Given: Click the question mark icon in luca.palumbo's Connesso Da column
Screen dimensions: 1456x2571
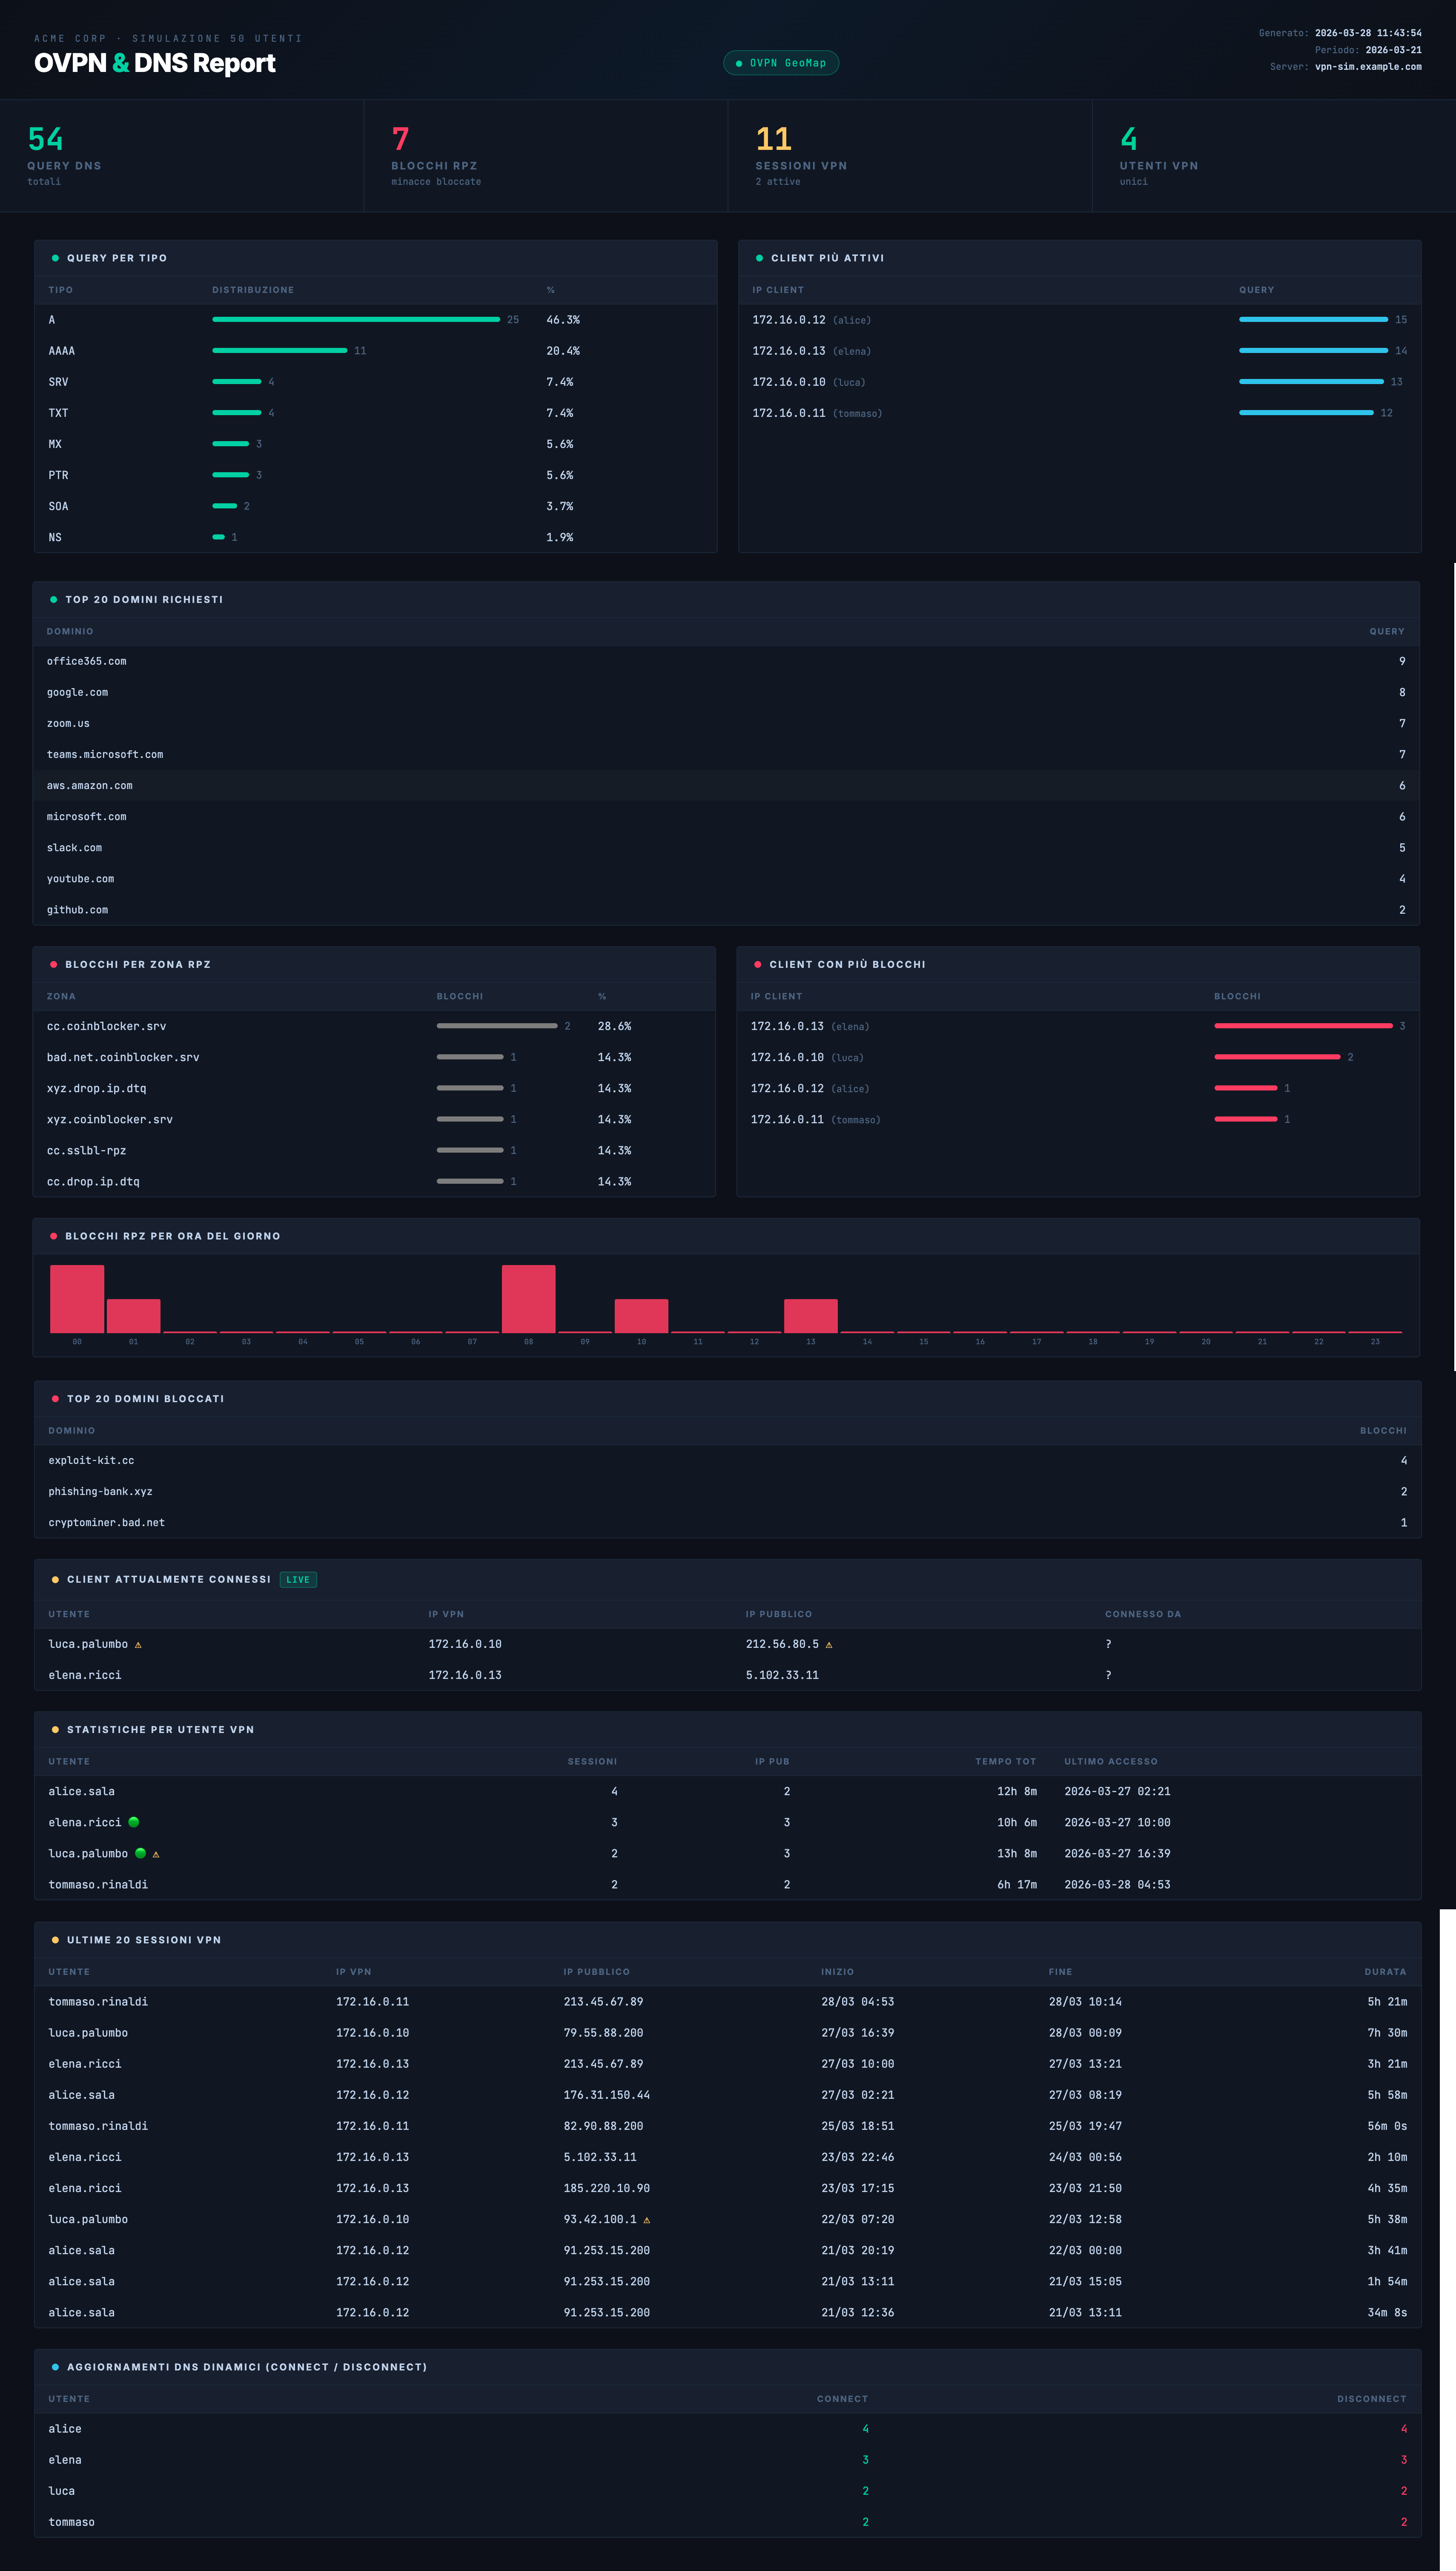Looking at the screenshot, I should coord(1108,1644).
